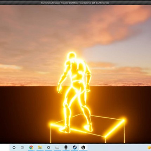Image resolution: width=151 pixels, height=151 pixels.
Task: Open Settings gear in the taskbar
Action: [48, 147]
